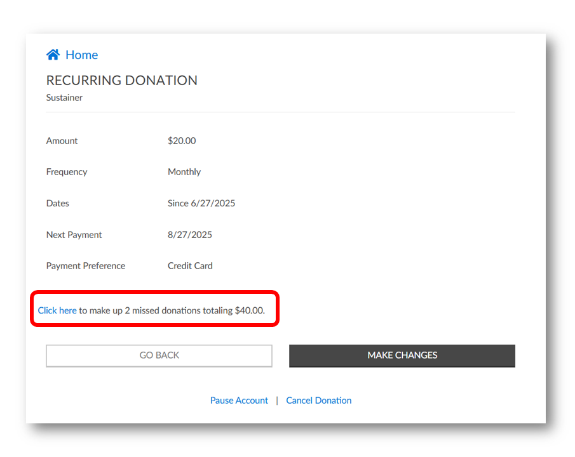Viewport: 575px width, 457px height.
Task: Click the Dates field label
Action: pos(58,203)
